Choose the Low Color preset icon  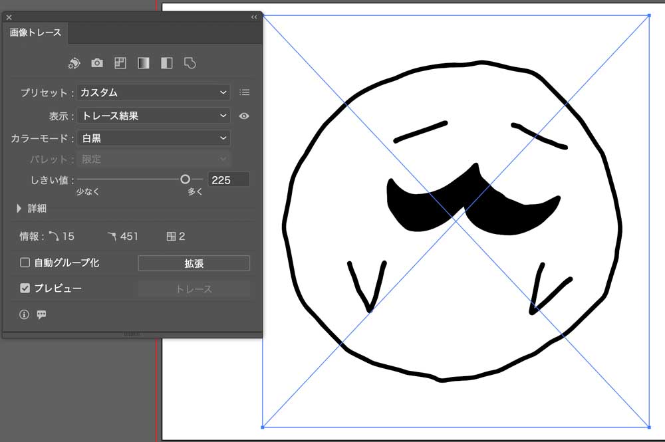(120, 63)
